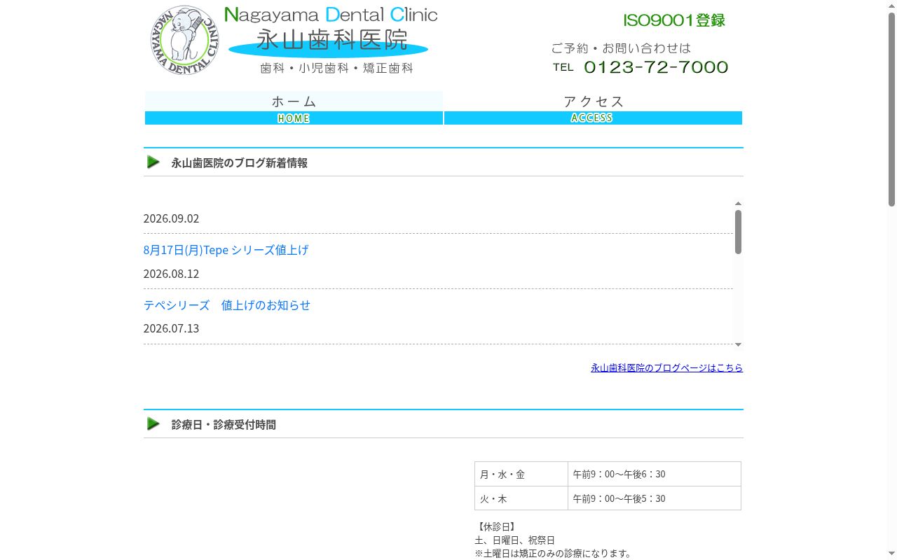Click the blog list scroll-down arrow
The height and width of the screenshot is (560, 897).
point(738,344)
